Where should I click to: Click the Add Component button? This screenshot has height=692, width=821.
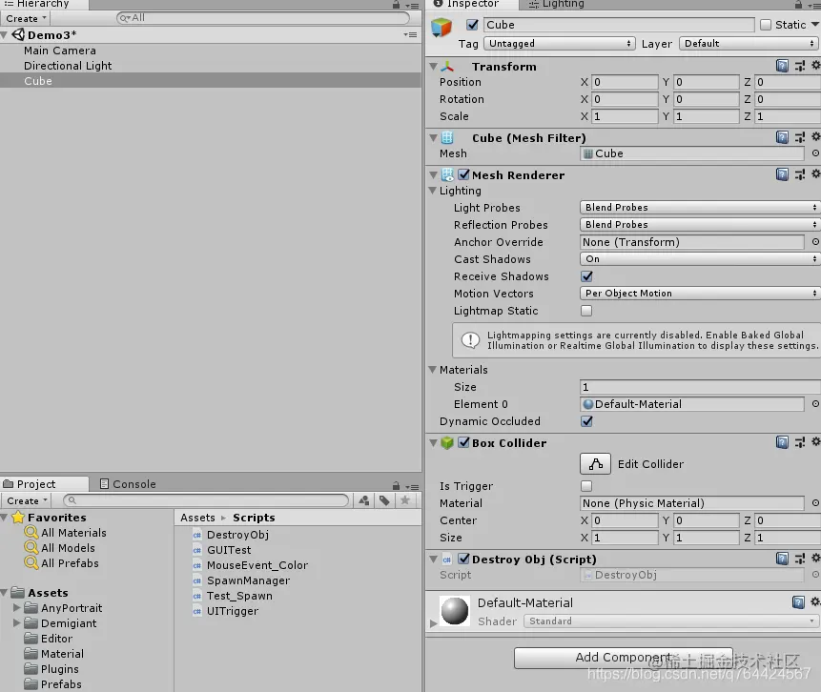tap(623, 658)
